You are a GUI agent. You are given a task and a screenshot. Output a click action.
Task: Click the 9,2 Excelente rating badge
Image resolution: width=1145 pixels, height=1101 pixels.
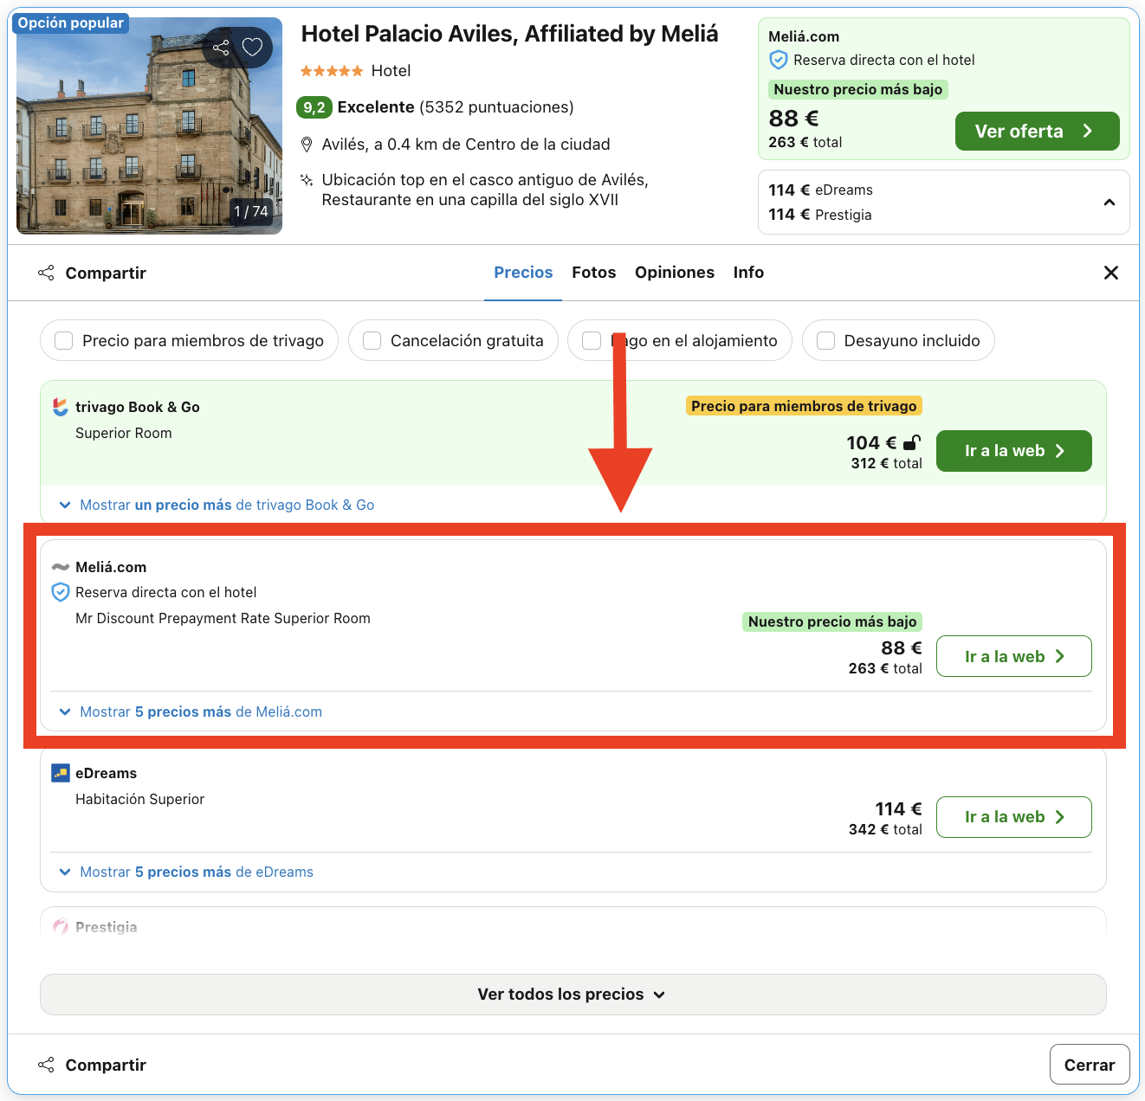[314, 106]
